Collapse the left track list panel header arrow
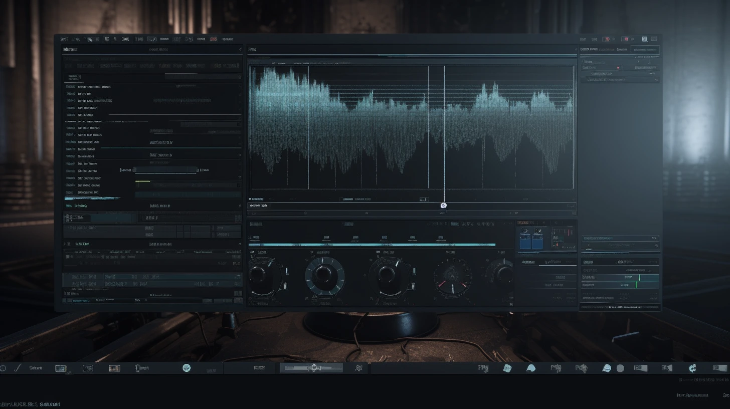730x409 pixels. click(x=239, y=50)
